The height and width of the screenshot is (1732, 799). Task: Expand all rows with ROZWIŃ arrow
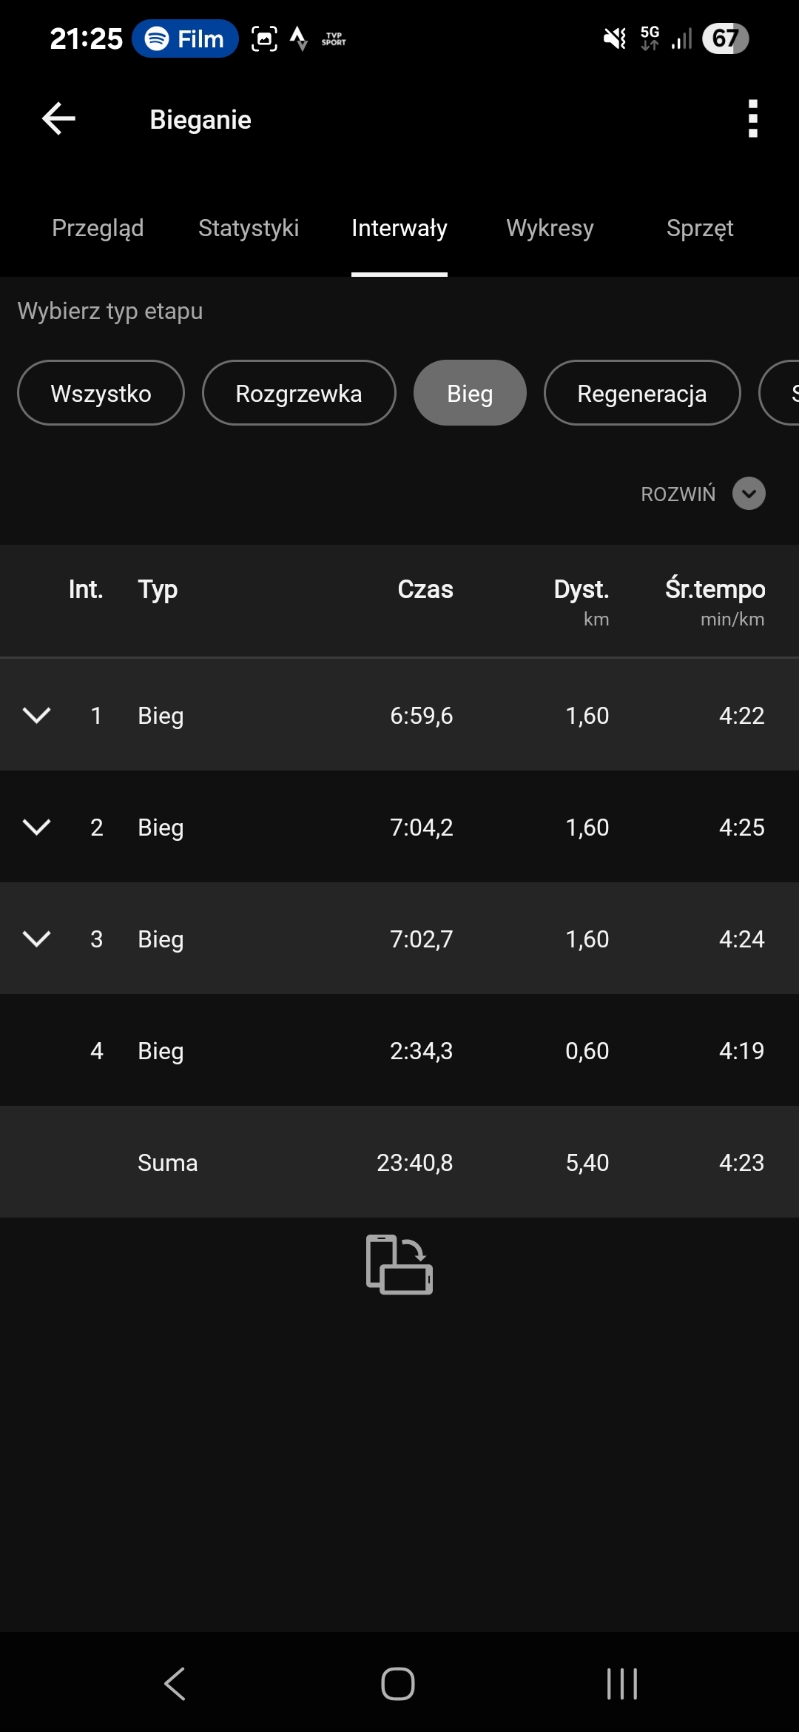[x=749, y=494]
